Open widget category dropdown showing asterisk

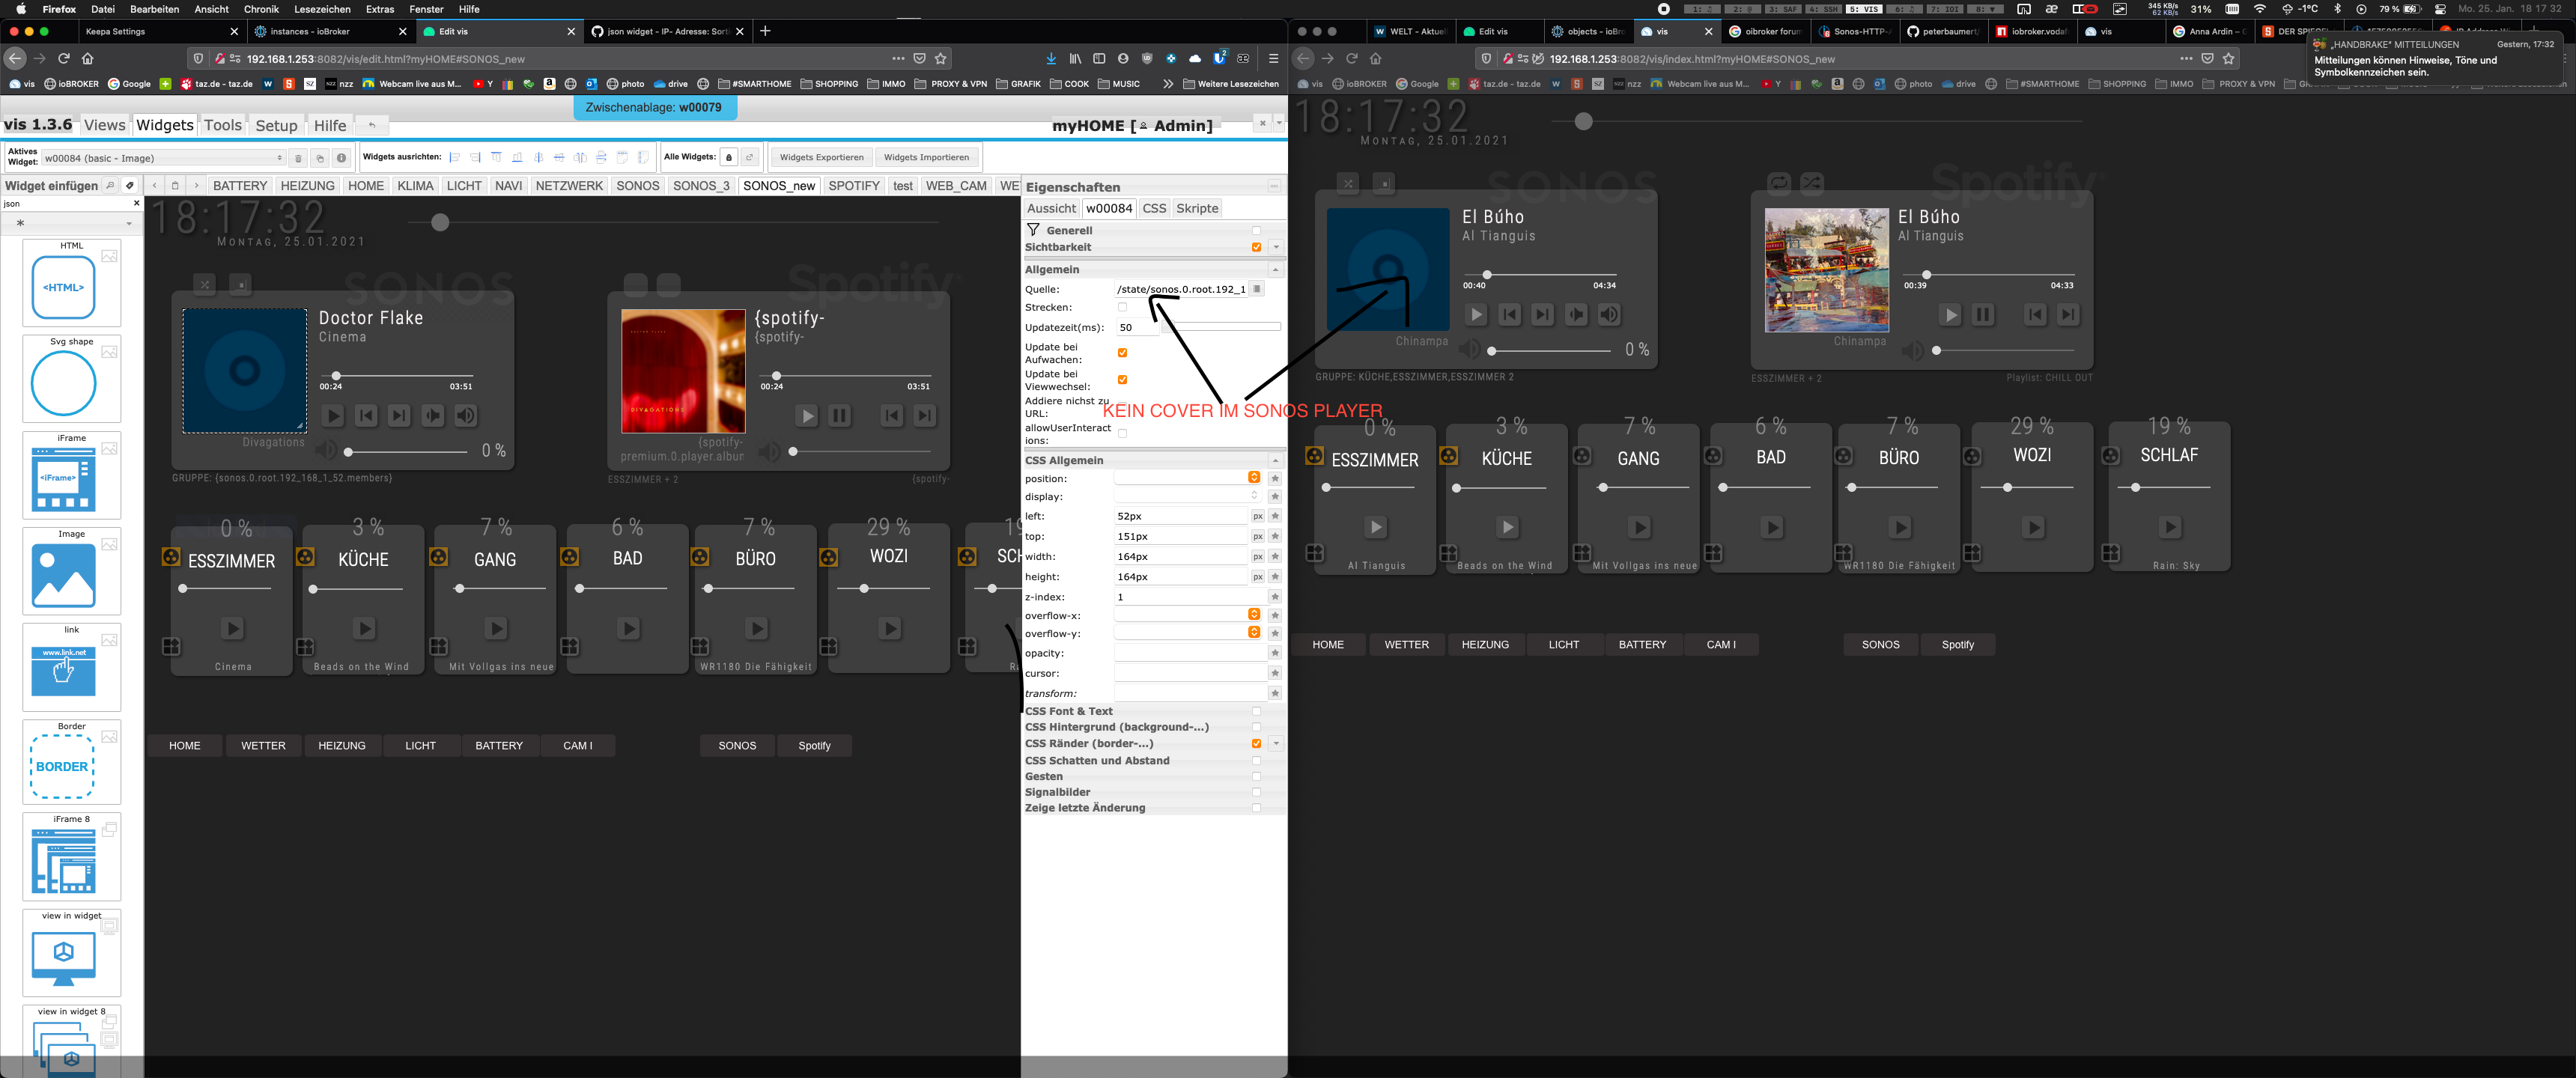coord(71,223)
